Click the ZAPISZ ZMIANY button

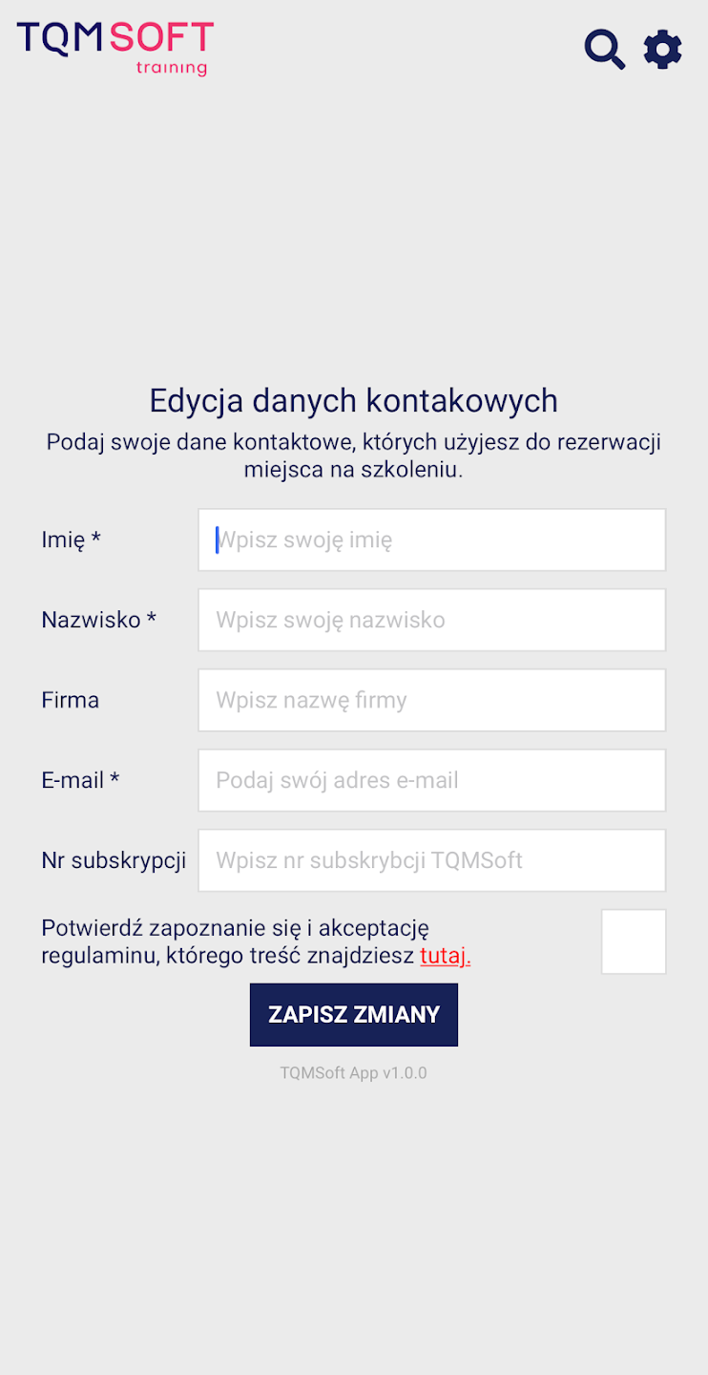point(354,1015)
